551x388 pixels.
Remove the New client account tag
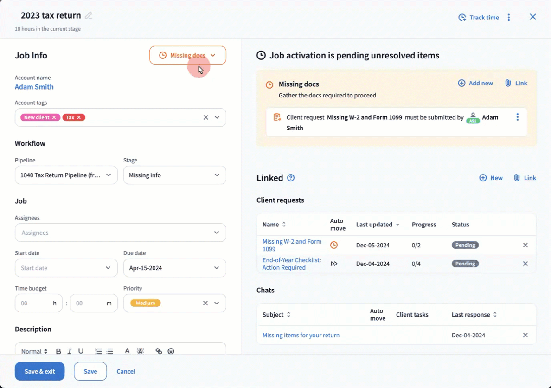pos(54,117)
